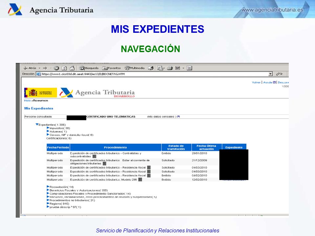
Task: Expand the Aduanas(1) node
Action: point(48,131)
